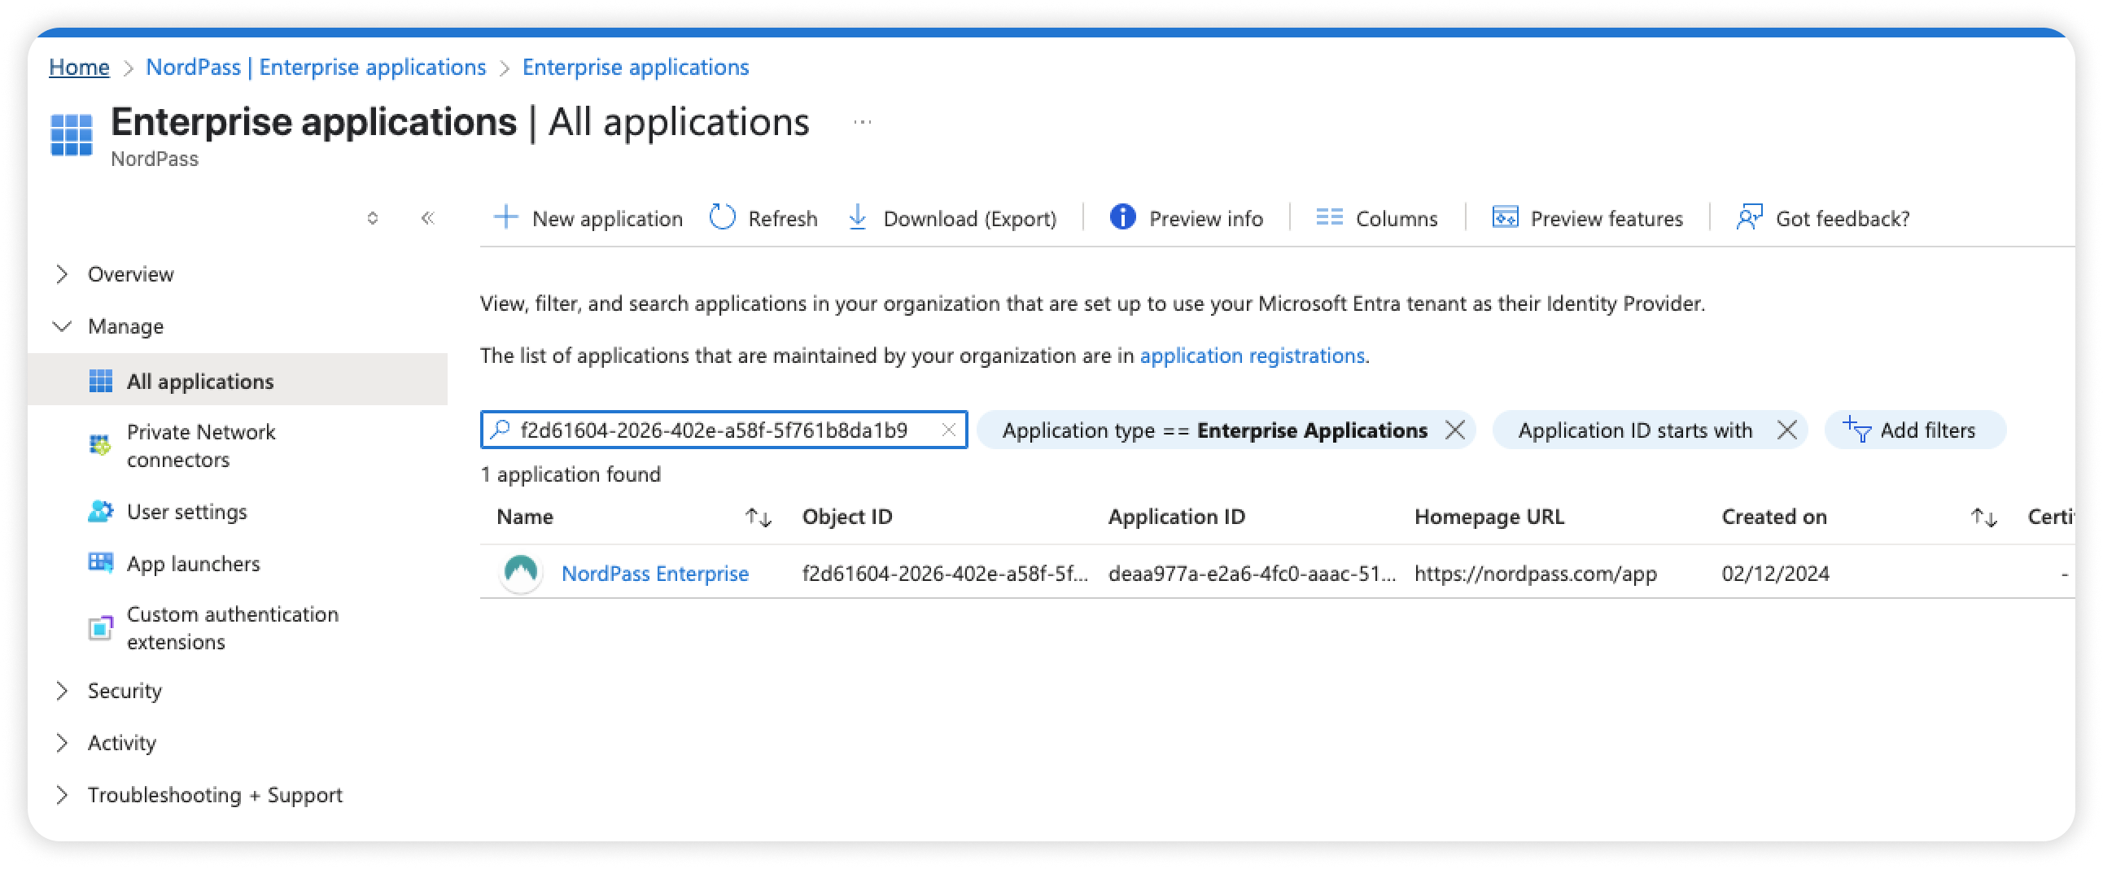Click the 02/12/2024 created date cell

1775,574
